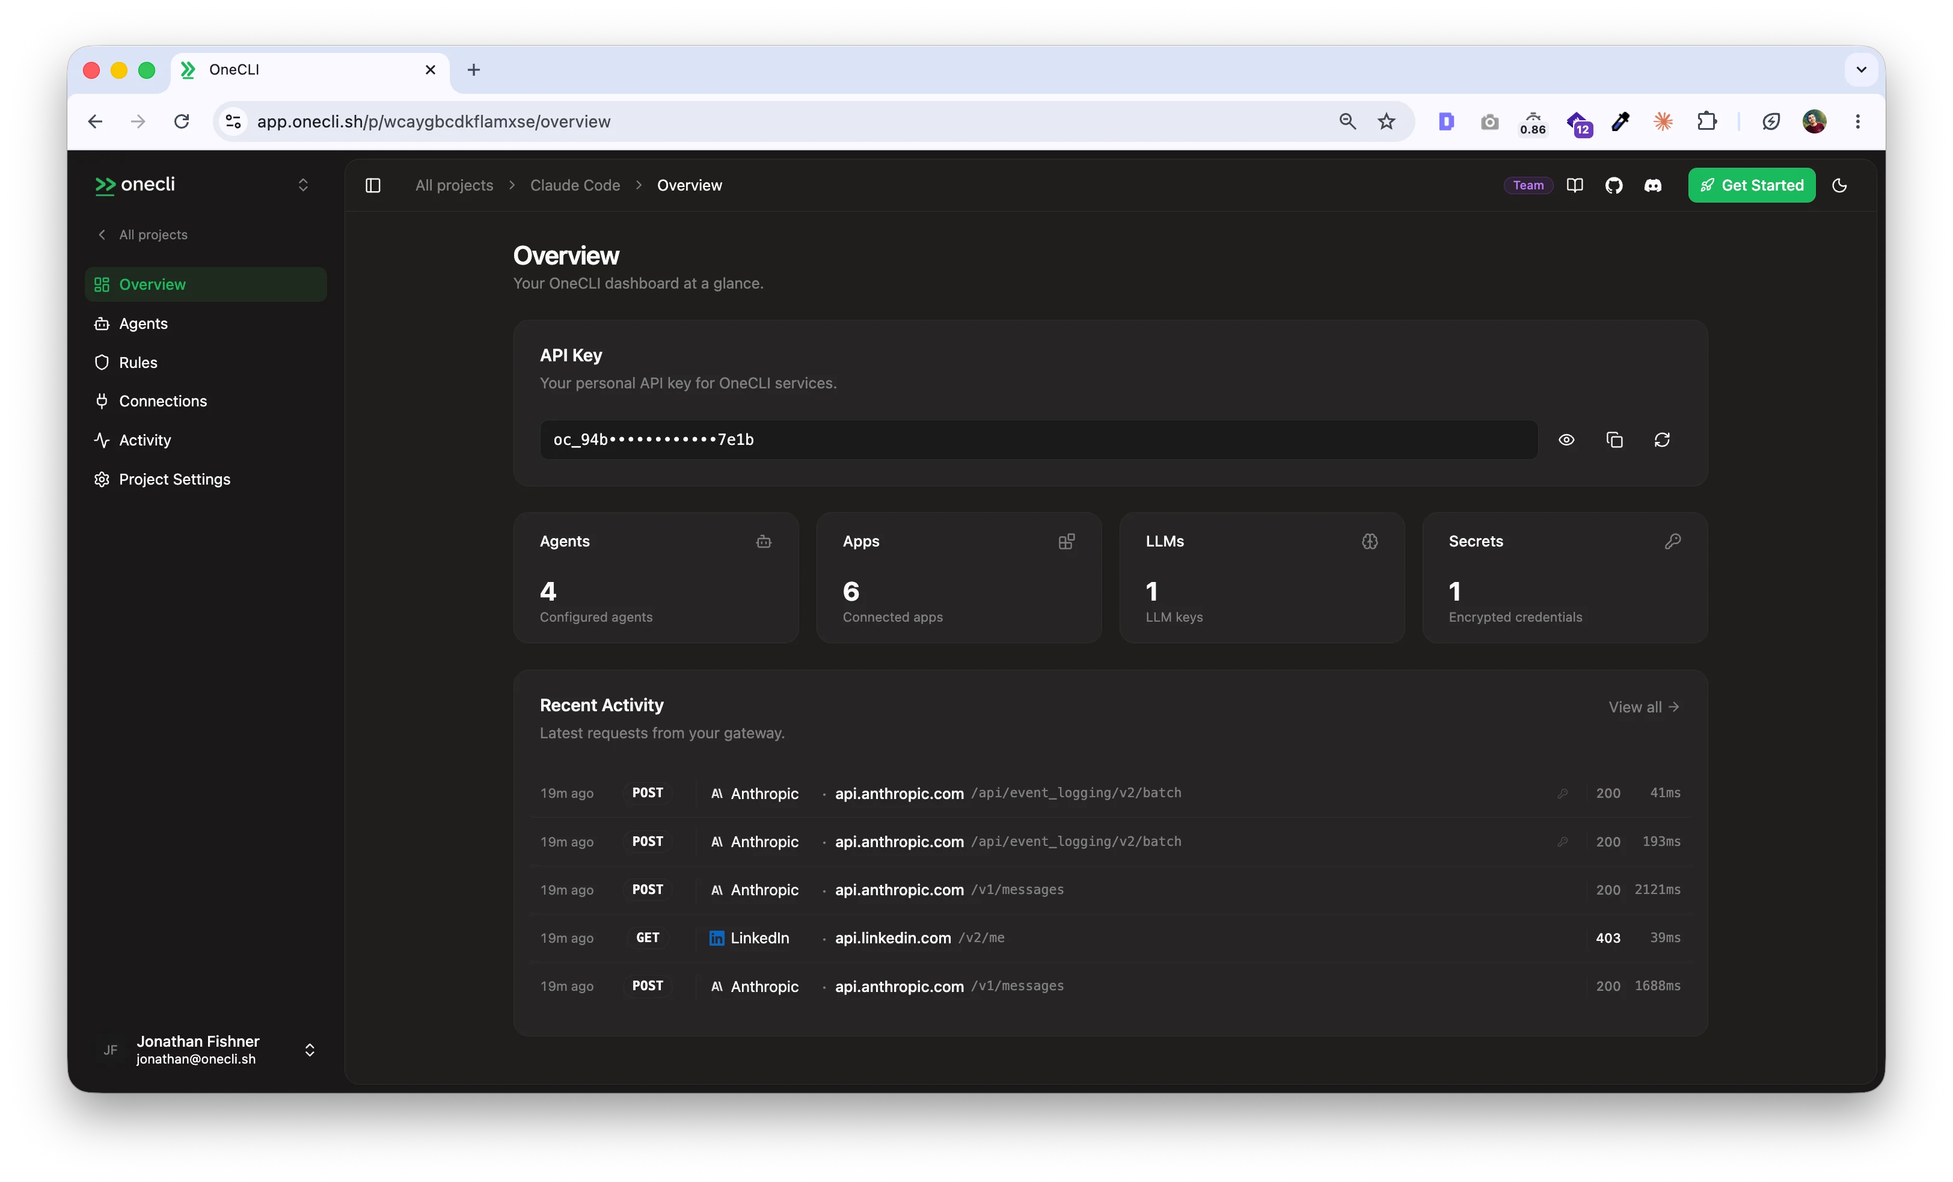Click the eyedropper color picker extension
This screenshot has width=1953, height=1182.
pos(1620,121)
